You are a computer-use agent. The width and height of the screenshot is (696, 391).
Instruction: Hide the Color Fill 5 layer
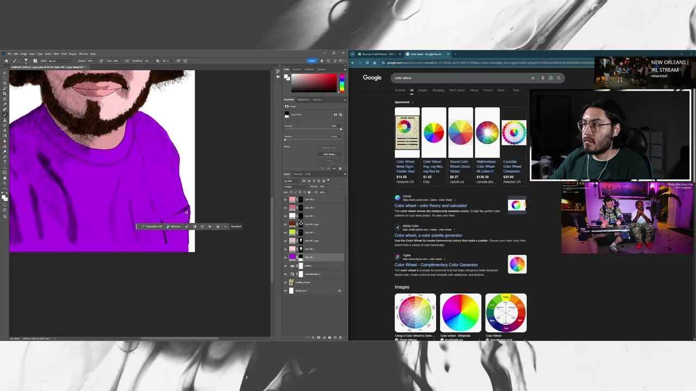click(x=285, y=207)
